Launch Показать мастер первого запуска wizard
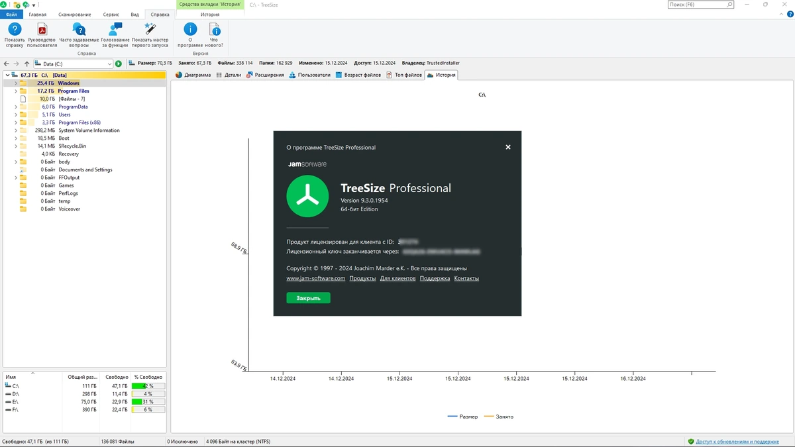Screen dimensions: 795x447 150,29
